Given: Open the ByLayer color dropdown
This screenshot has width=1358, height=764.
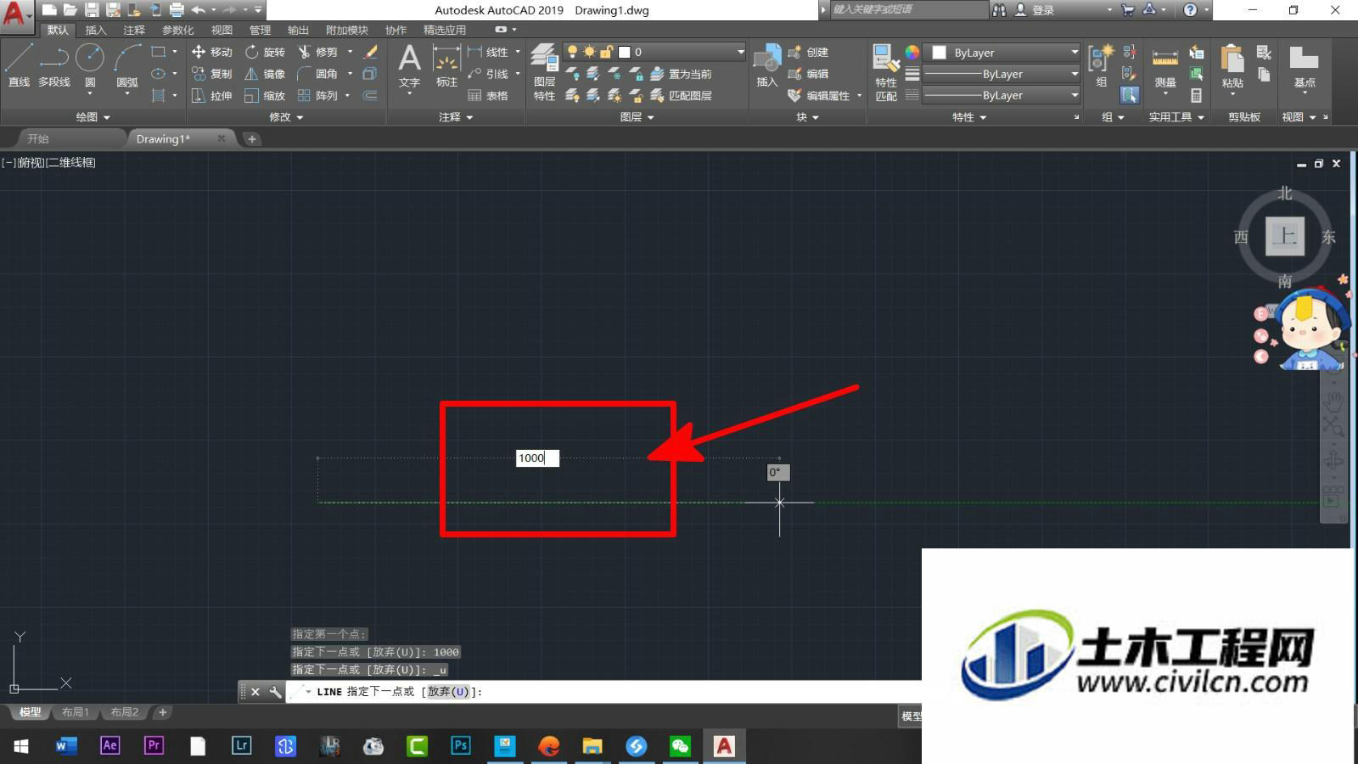Looking at the screenshot, I should coord(1002,53).
